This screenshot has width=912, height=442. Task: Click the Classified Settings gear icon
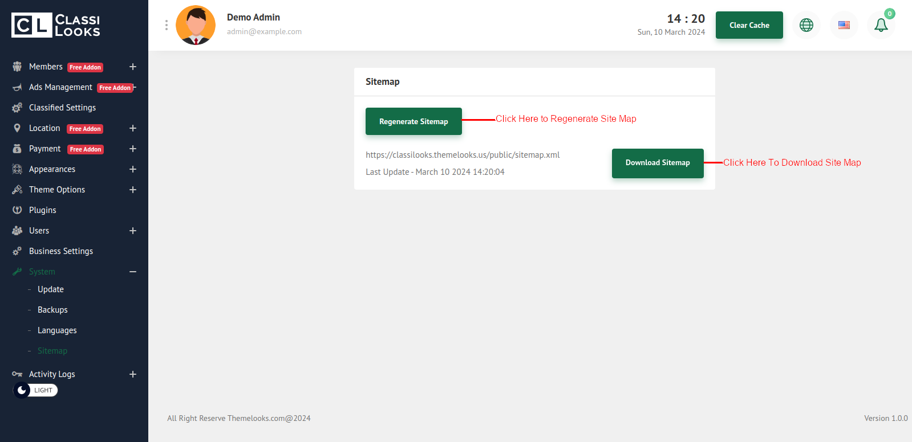tap(17, 108)
